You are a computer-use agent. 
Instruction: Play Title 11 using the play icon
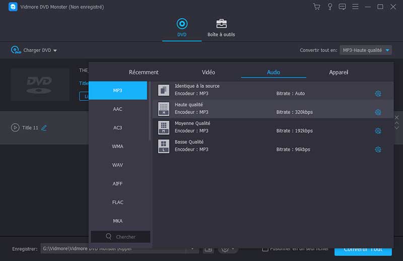click(x=15, y=128)
